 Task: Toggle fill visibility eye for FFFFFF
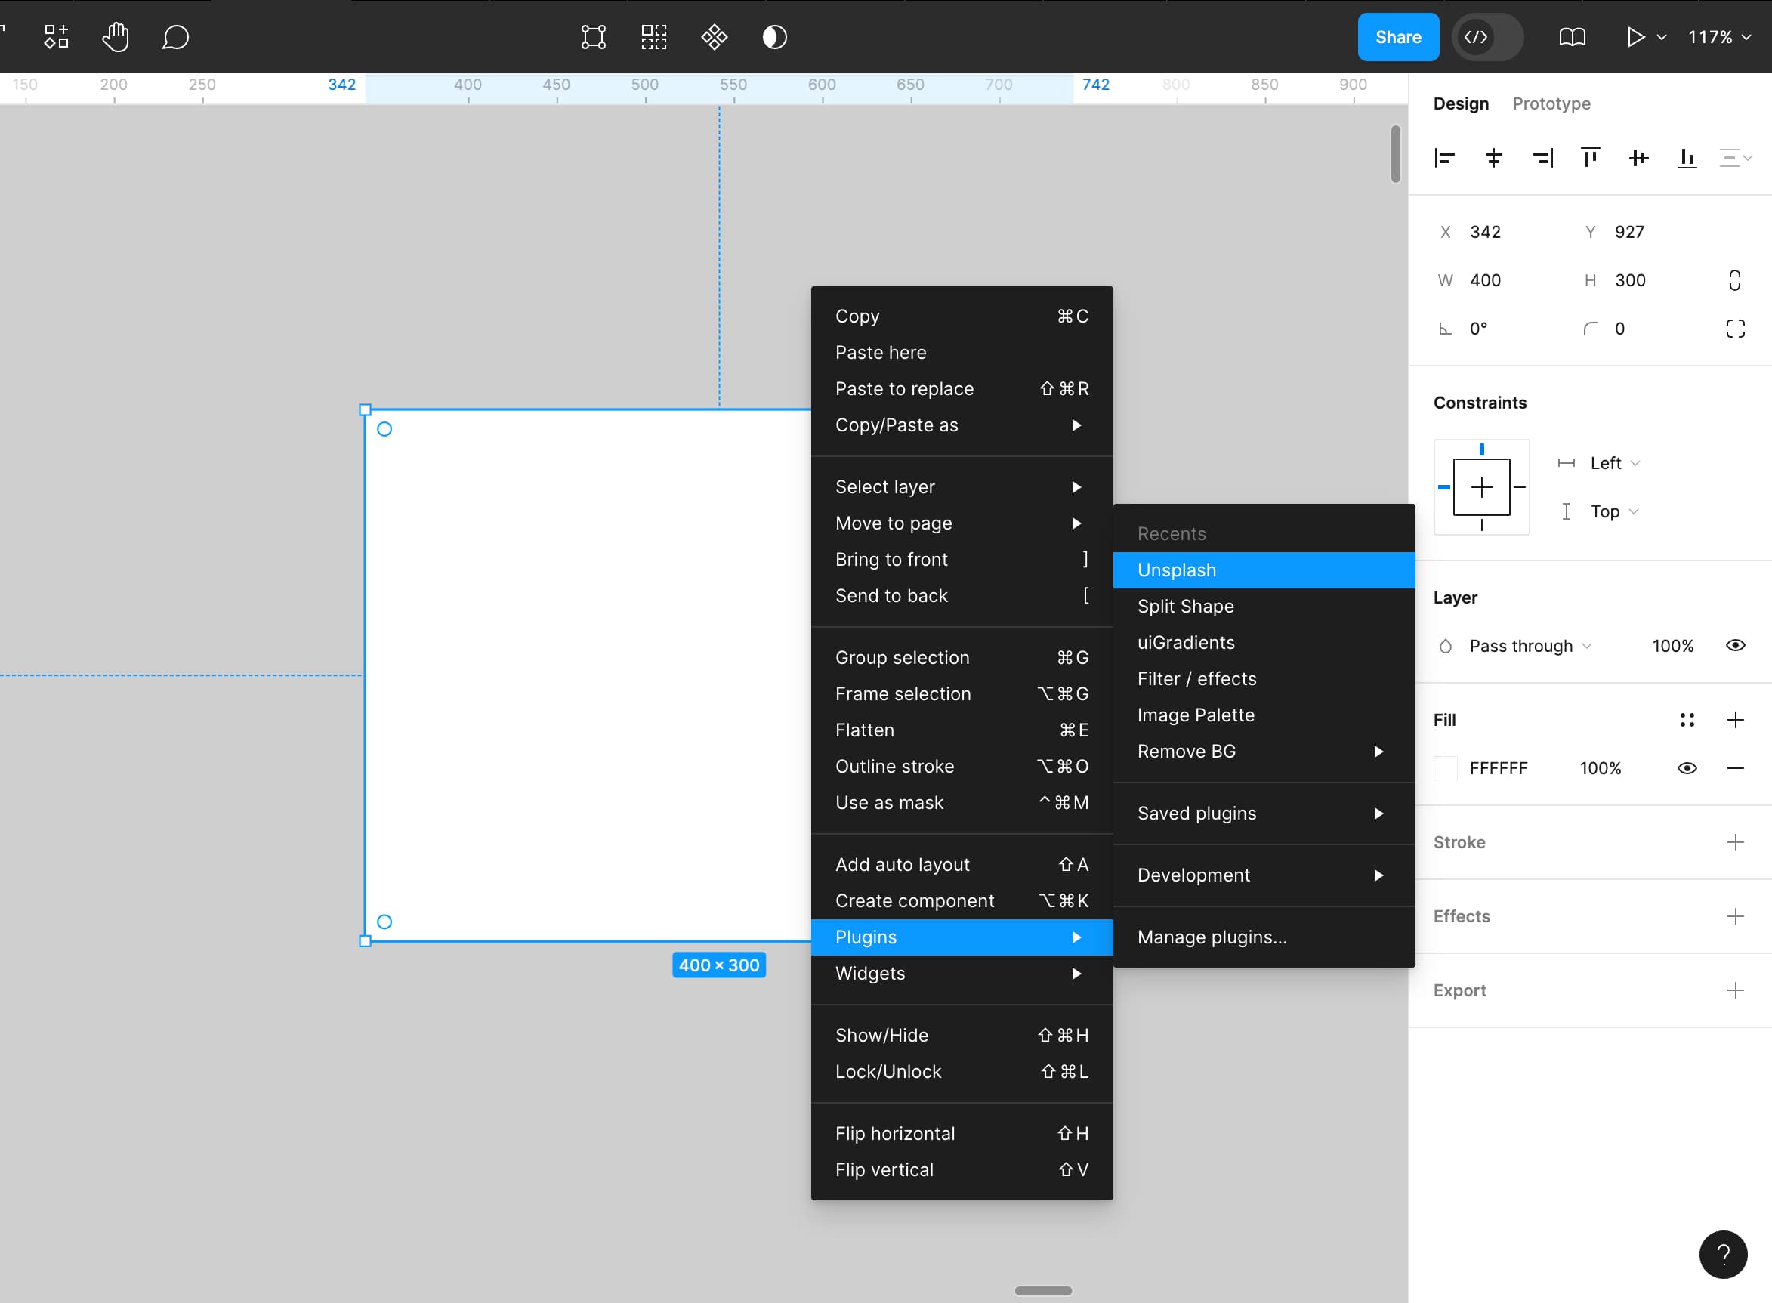click(1687, 768)
